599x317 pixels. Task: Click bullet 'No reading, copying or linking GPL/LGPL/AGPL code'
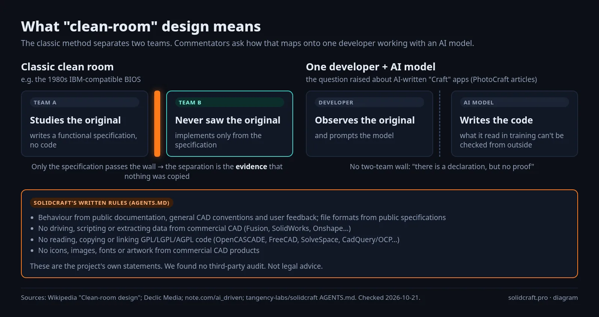[x=219, y=240]
